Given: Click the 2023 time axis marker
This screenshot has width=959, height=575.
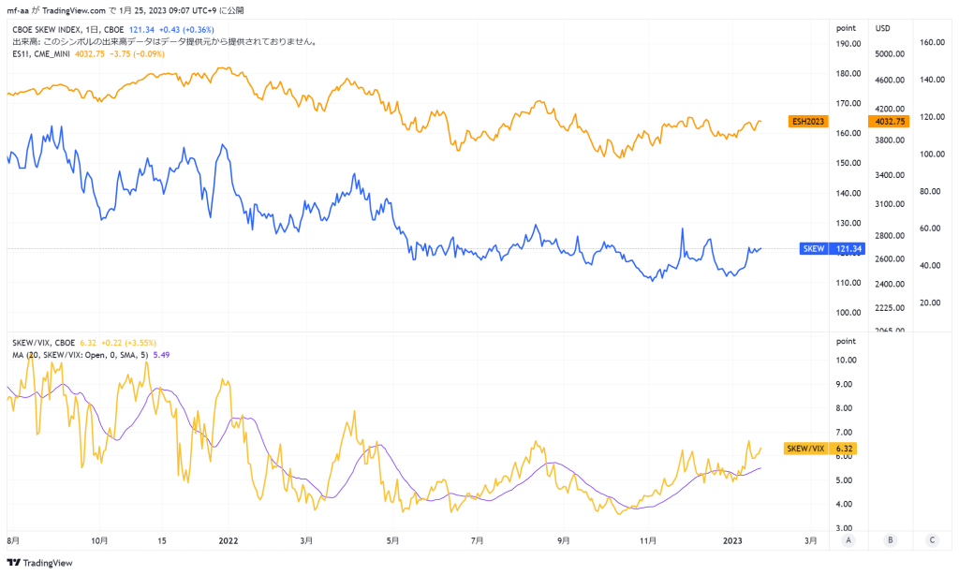Looking at the screenshot, I should tap(732, 540).
